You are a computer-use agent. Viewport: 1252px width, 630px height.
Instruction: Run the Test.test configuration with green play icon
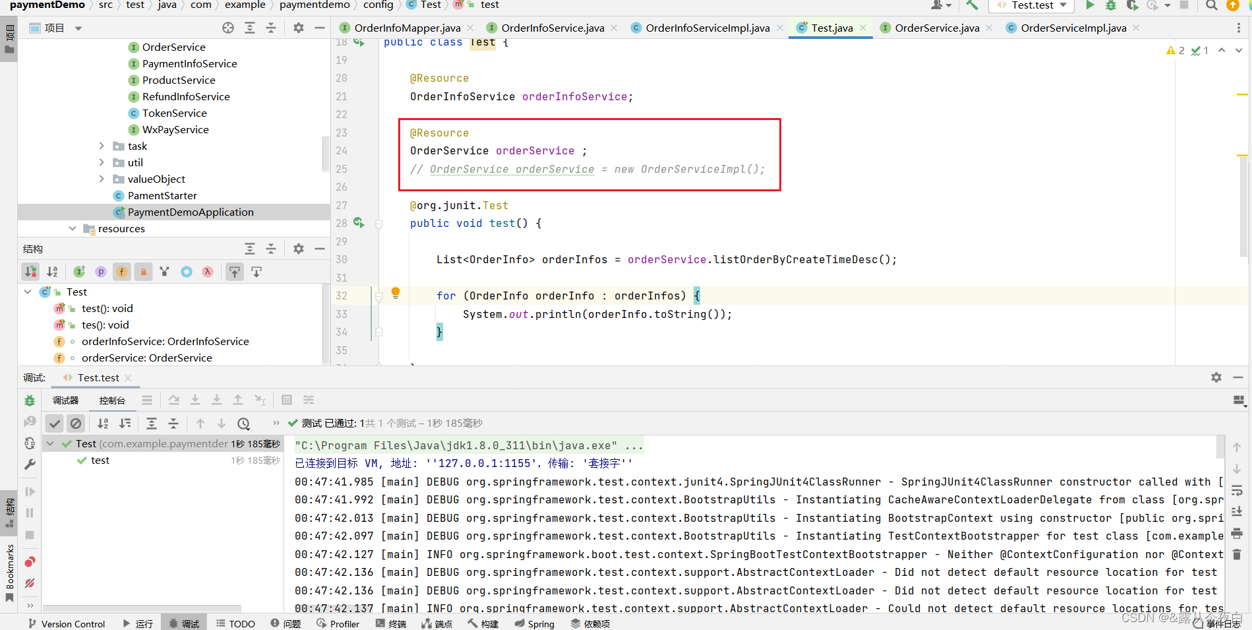click(x=1090, y=5)
